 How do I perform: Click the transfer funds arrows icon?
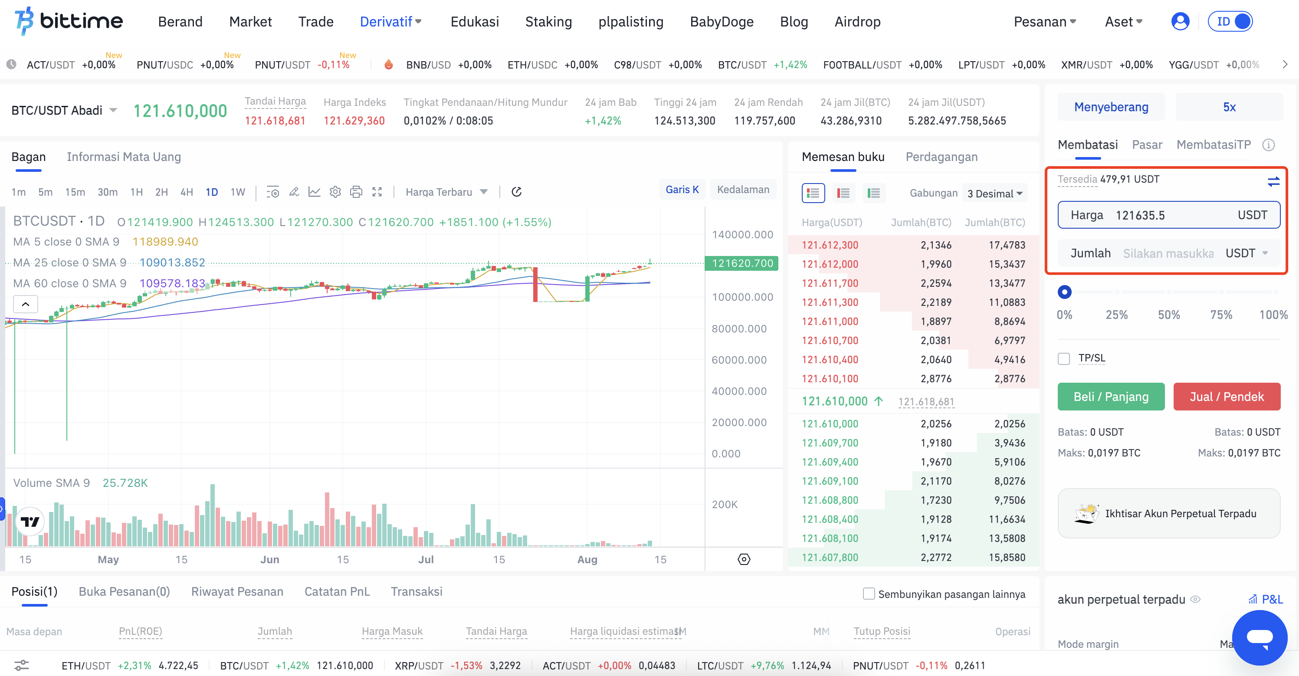(1273, 181)
